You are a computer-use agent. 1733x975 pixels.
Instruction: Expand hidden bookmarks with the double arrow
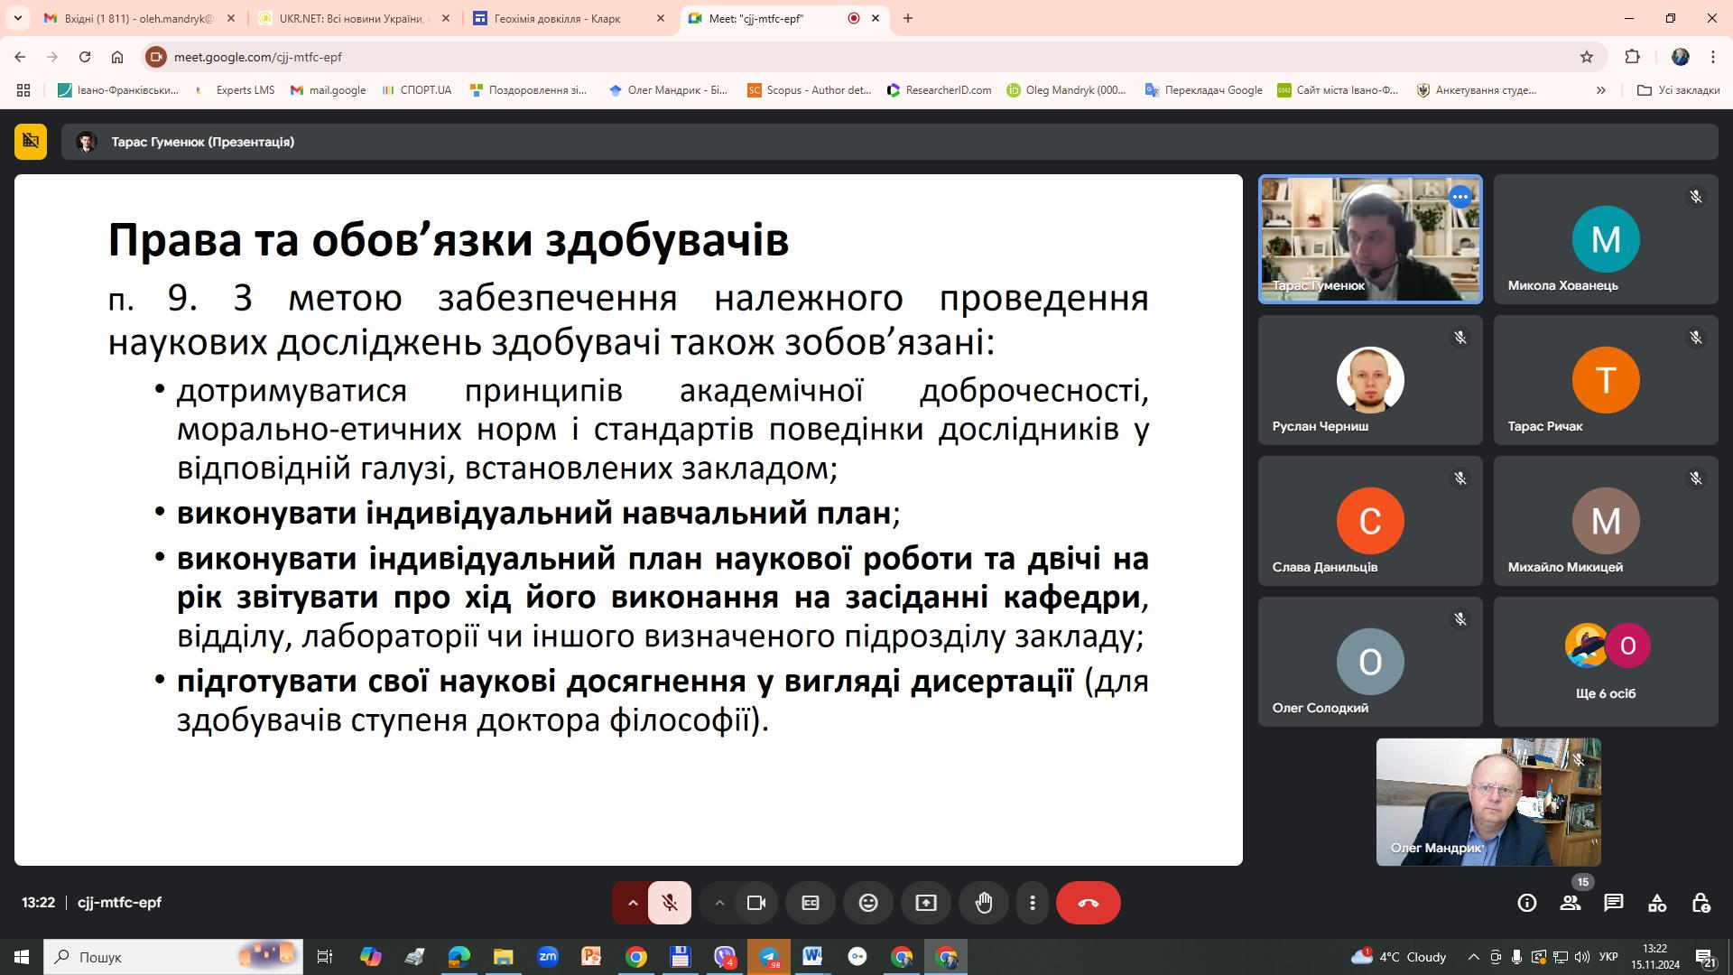click(x=1600, y=90)
